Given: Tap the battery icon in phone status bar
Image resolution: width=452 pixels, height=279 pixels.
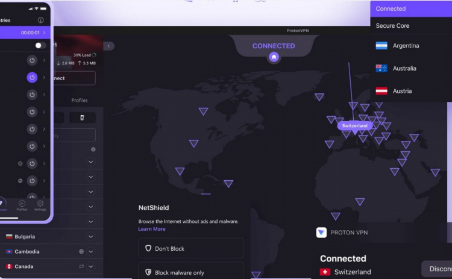Looking at the screenshot, I should [43, 8].
